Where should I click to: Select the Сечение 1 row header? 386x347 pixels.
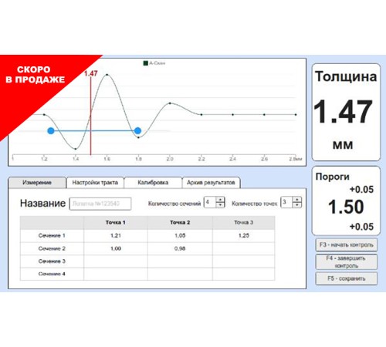point(52,236)
